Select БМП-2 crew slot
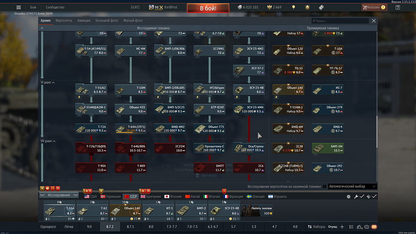The height and width of the screenshot is (234, 416). [x=191, y=211]
